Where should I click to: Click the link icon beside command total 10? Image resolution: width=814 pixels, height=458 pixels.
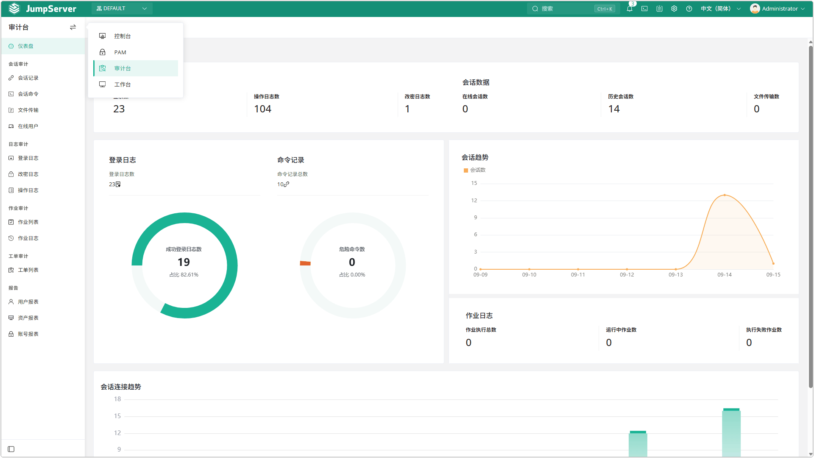287,184
